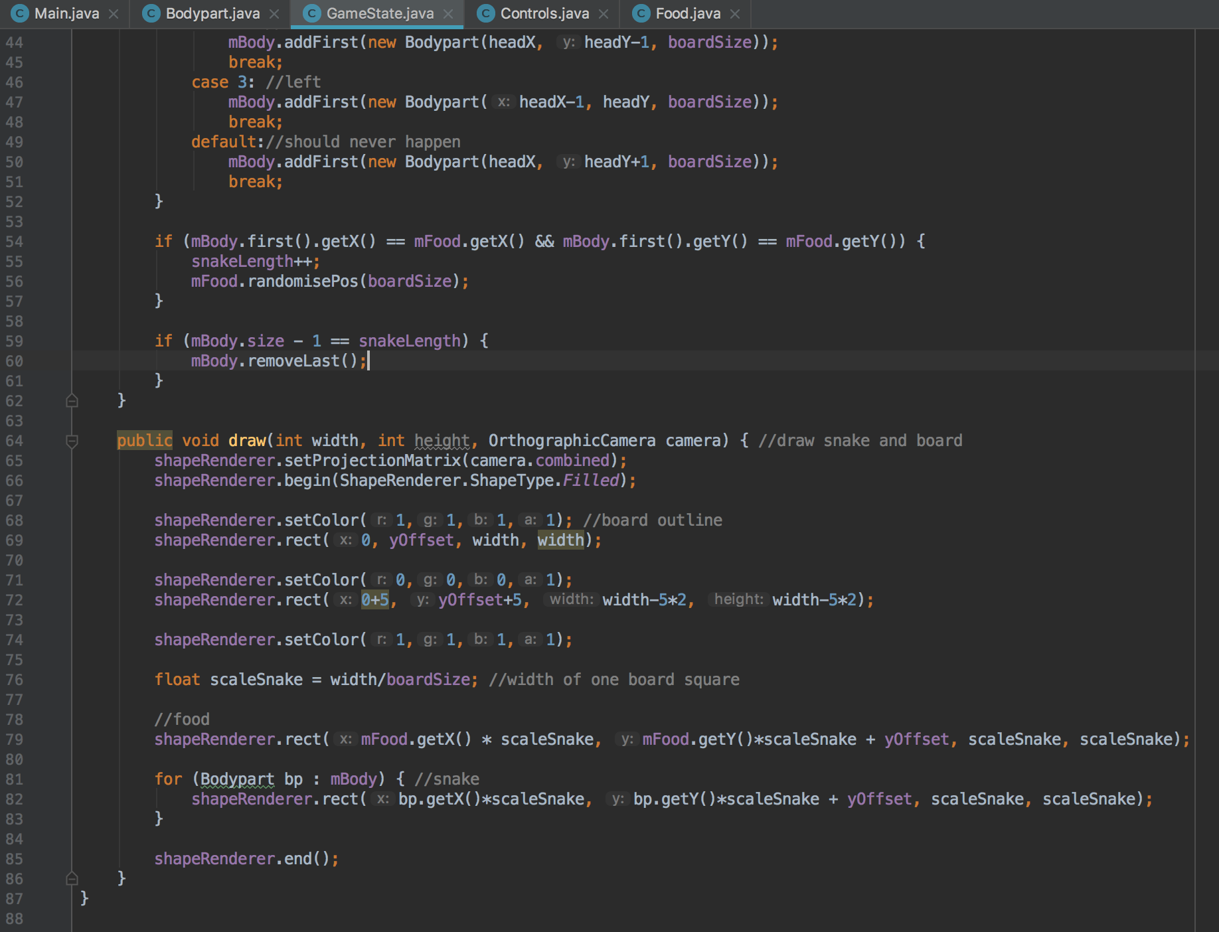Click the fold end marker at line 86
The width and height of the screenshot is (1219, 932).
coord(72,878)
